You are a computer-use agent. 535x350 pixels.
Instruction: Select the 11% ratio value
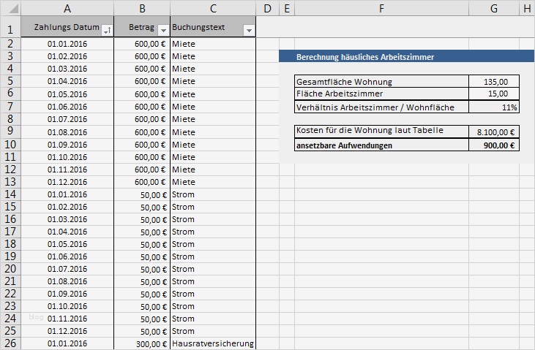click(x=494, y=107)
